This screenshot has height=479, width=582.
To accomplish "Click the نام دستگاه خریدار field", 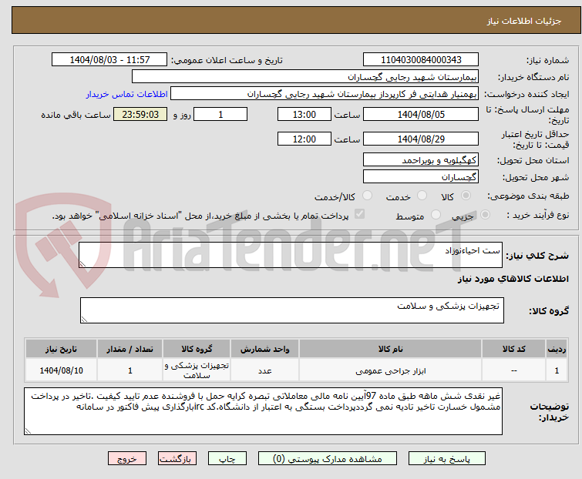I will (305, 77).
